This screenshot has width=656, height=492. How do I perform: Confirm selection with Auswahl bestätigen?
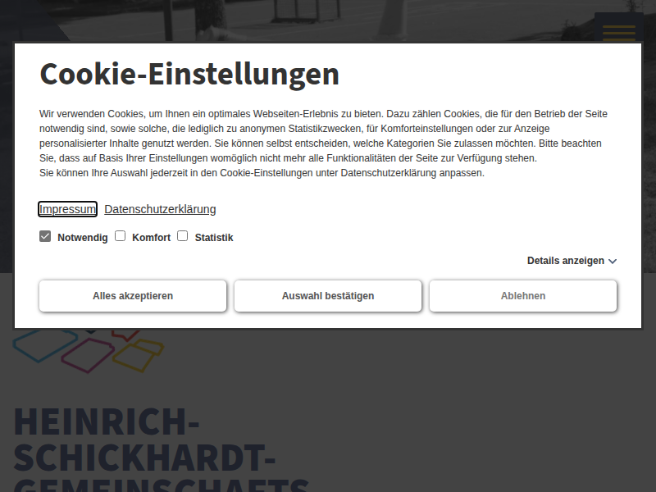[328, 296]
